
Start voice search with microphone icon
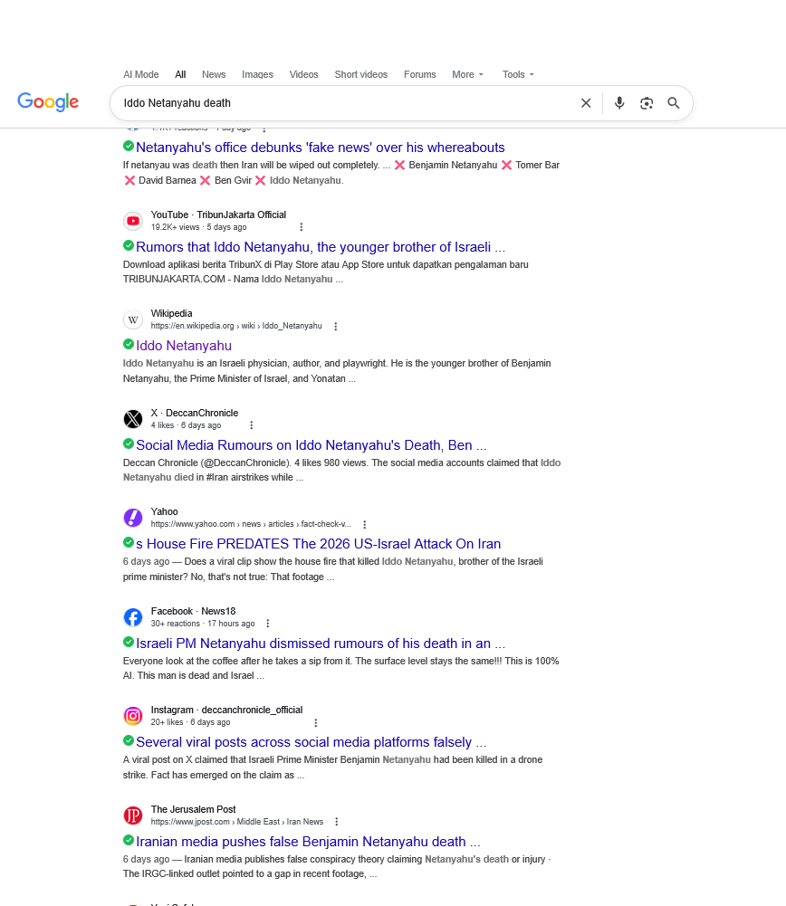[619, 103]
